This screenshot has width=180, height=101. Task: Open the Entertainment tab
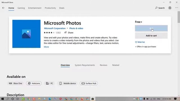pos(35,8)
